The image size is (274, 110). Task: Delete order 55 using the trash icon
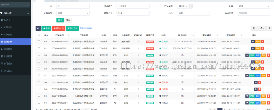(260, 89)
